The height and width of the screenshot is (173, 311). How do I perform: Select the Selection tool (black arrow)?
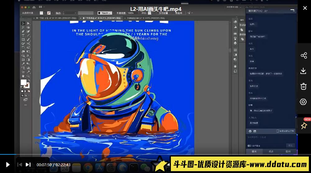23,23
